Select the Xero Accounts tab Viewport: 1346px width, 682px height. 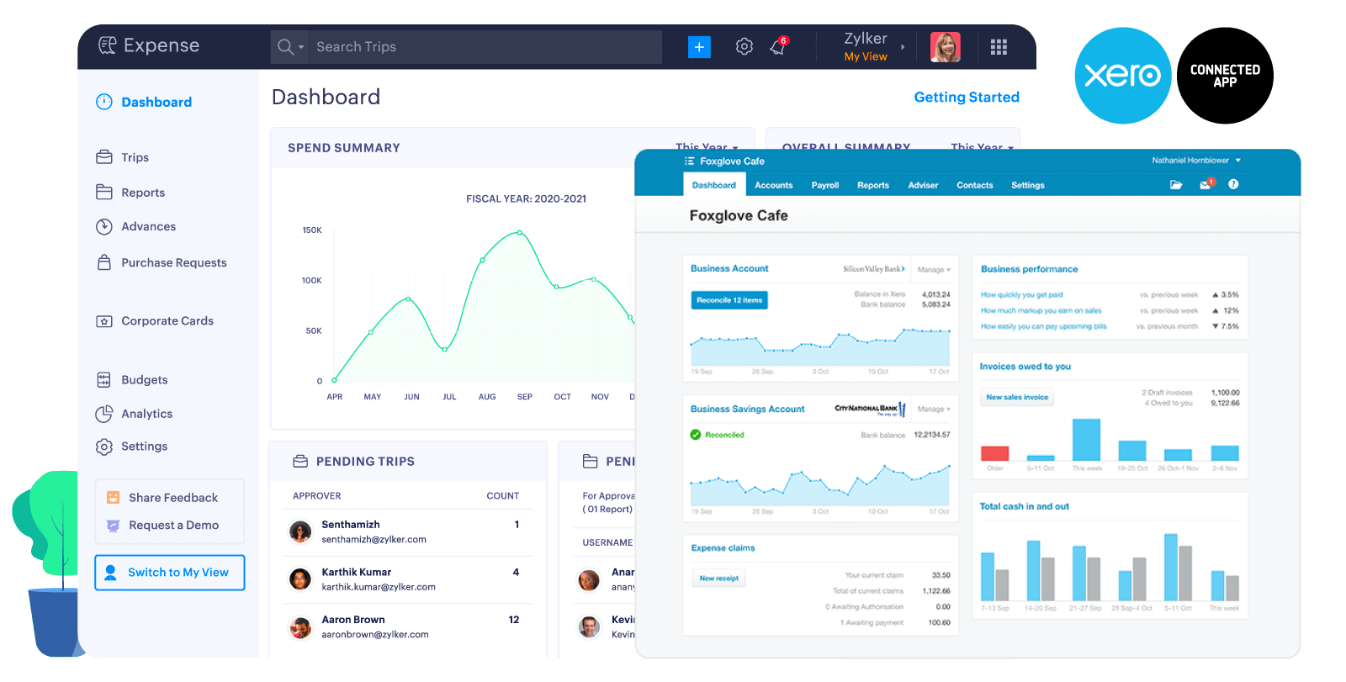click(x=774, y=185)
